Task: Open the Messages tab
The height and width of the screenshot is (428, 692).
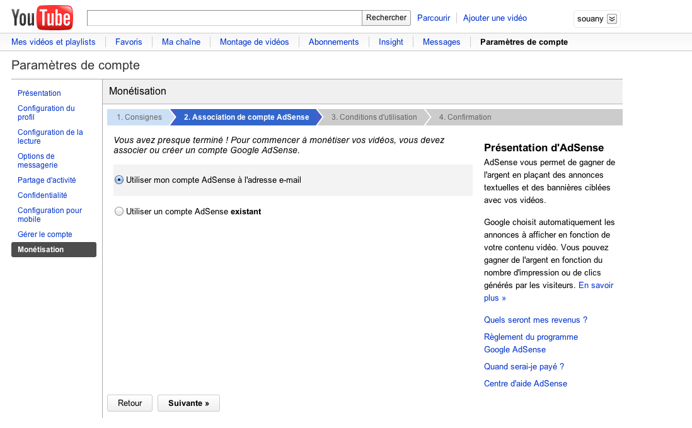Action: (441, 42)
